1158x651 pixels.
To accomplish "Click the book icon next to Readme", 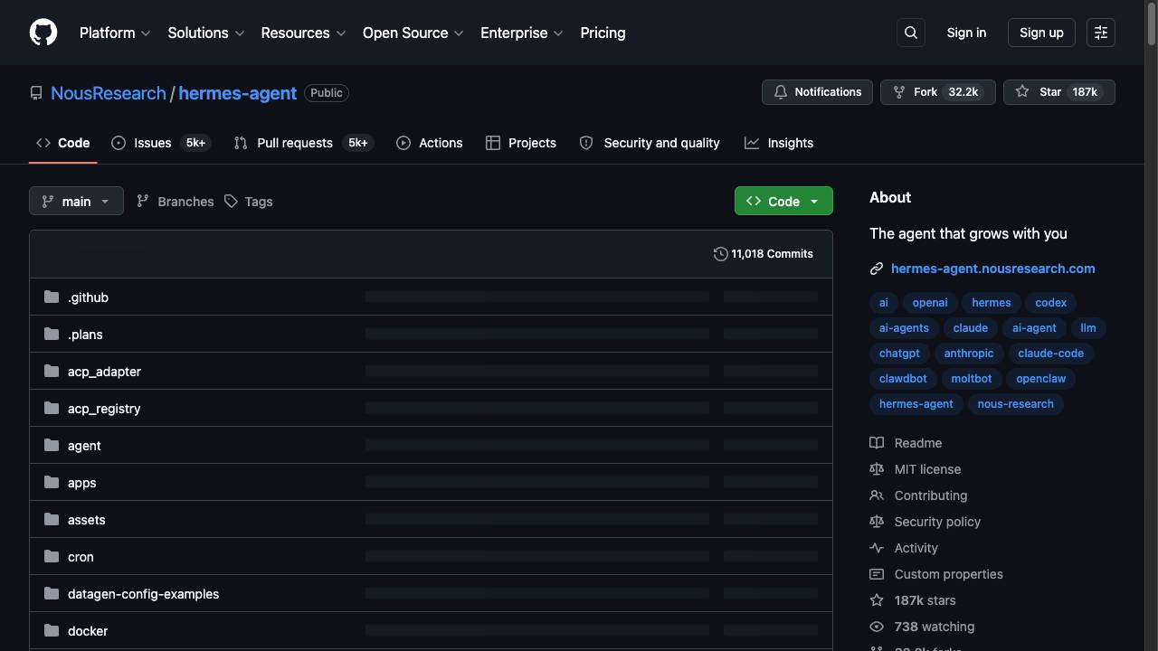I will [x=877, y=443].
